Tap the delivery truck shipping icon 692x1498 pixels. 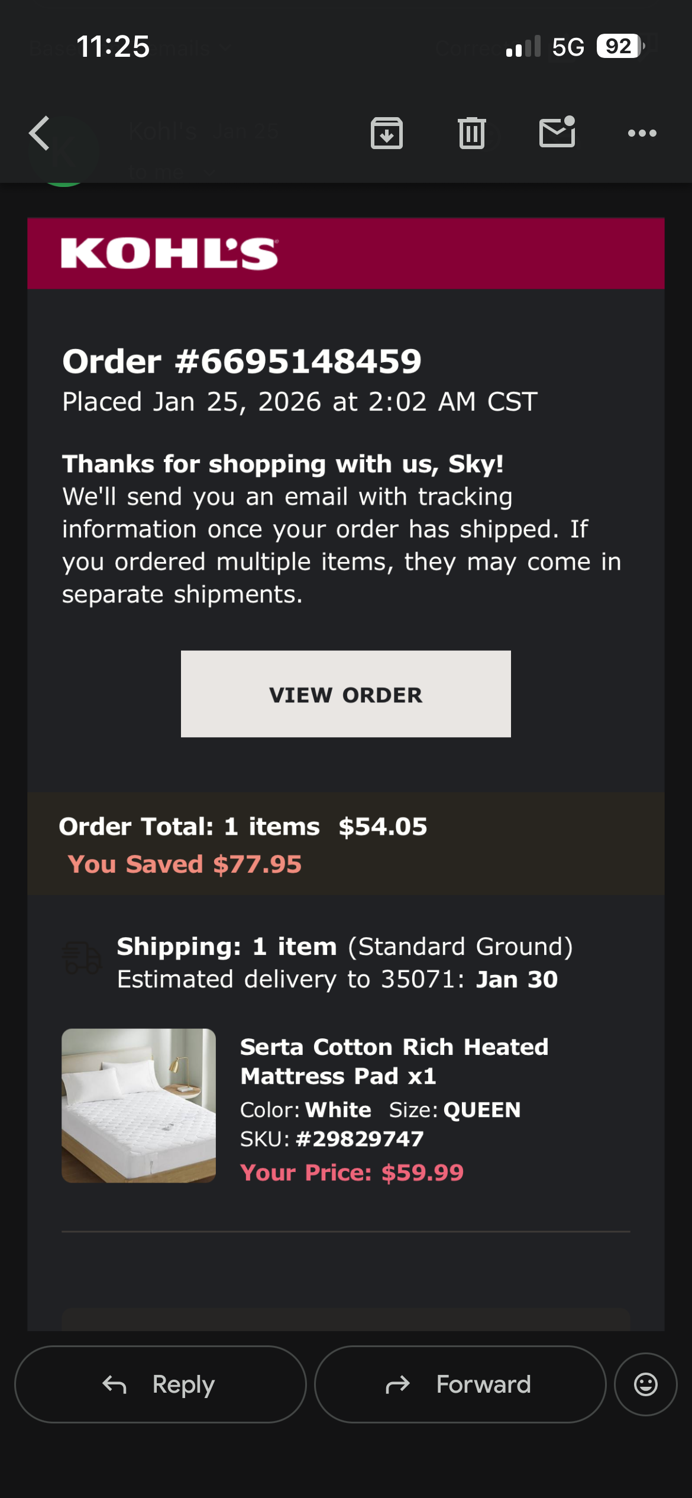click(82, 958)
